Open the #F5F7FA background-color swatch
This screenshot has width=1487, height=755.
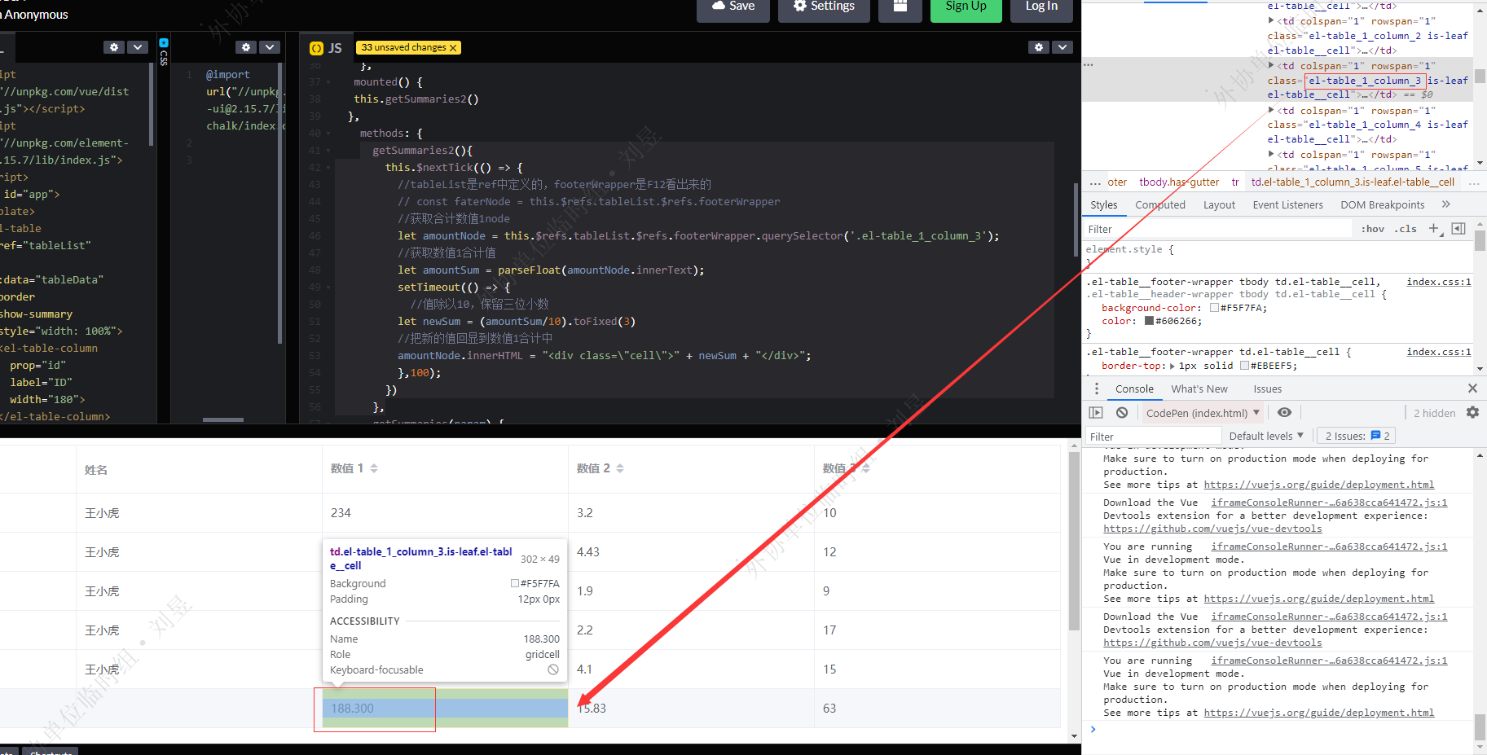1215,308
